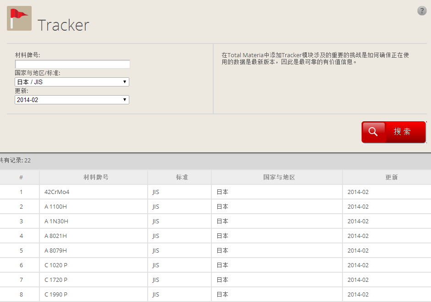The image size is (431, 302).
Task: Focus the 材料牌号 material designation input field
Action: (x=72, y=64)
